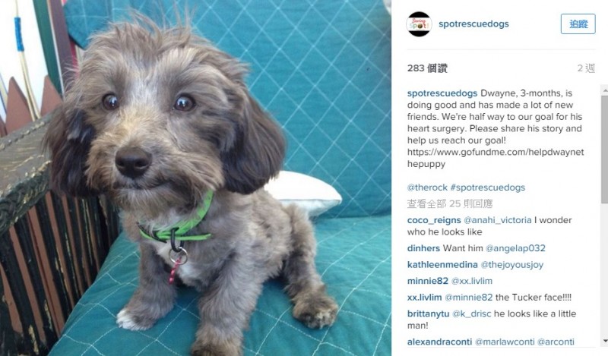Click the comments scrollbar up arrow
The height and width of the screenshot is (356, 608).
click(604, 90)
